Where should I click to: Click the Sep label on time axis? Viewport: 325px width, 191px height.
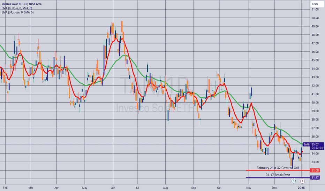coord(194,188)
